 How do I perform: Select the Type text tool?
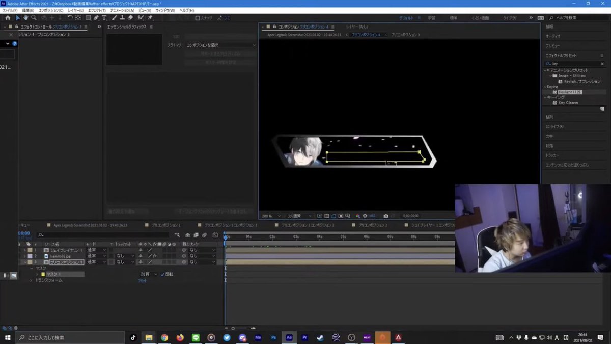[x=104, y=18]
